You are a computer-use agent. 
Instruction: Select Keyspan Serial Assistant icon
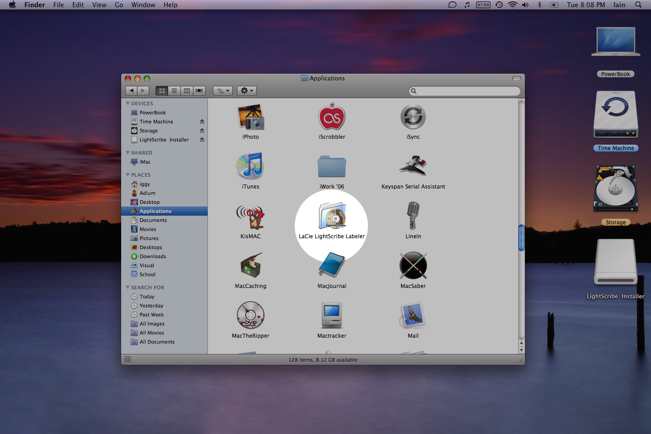click(x=413, y=166)
